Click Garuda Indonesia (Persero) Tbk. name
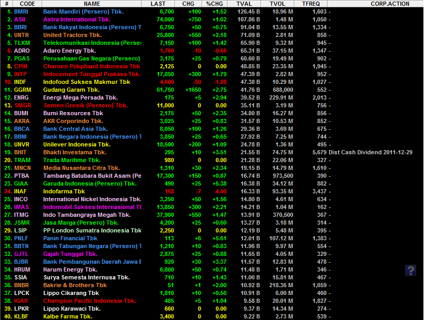 [90, 183]
